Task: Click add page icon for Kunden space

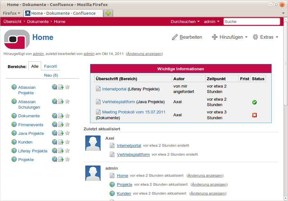Action: (61, 142)
